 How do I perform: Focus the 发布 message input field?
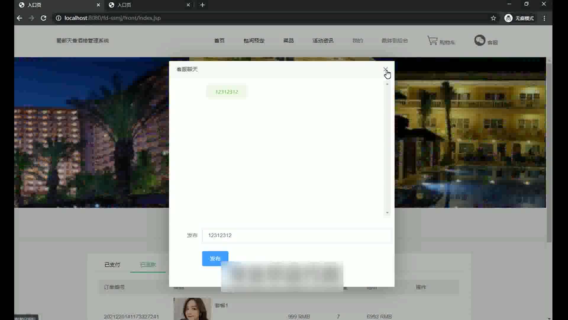(296, 235)
